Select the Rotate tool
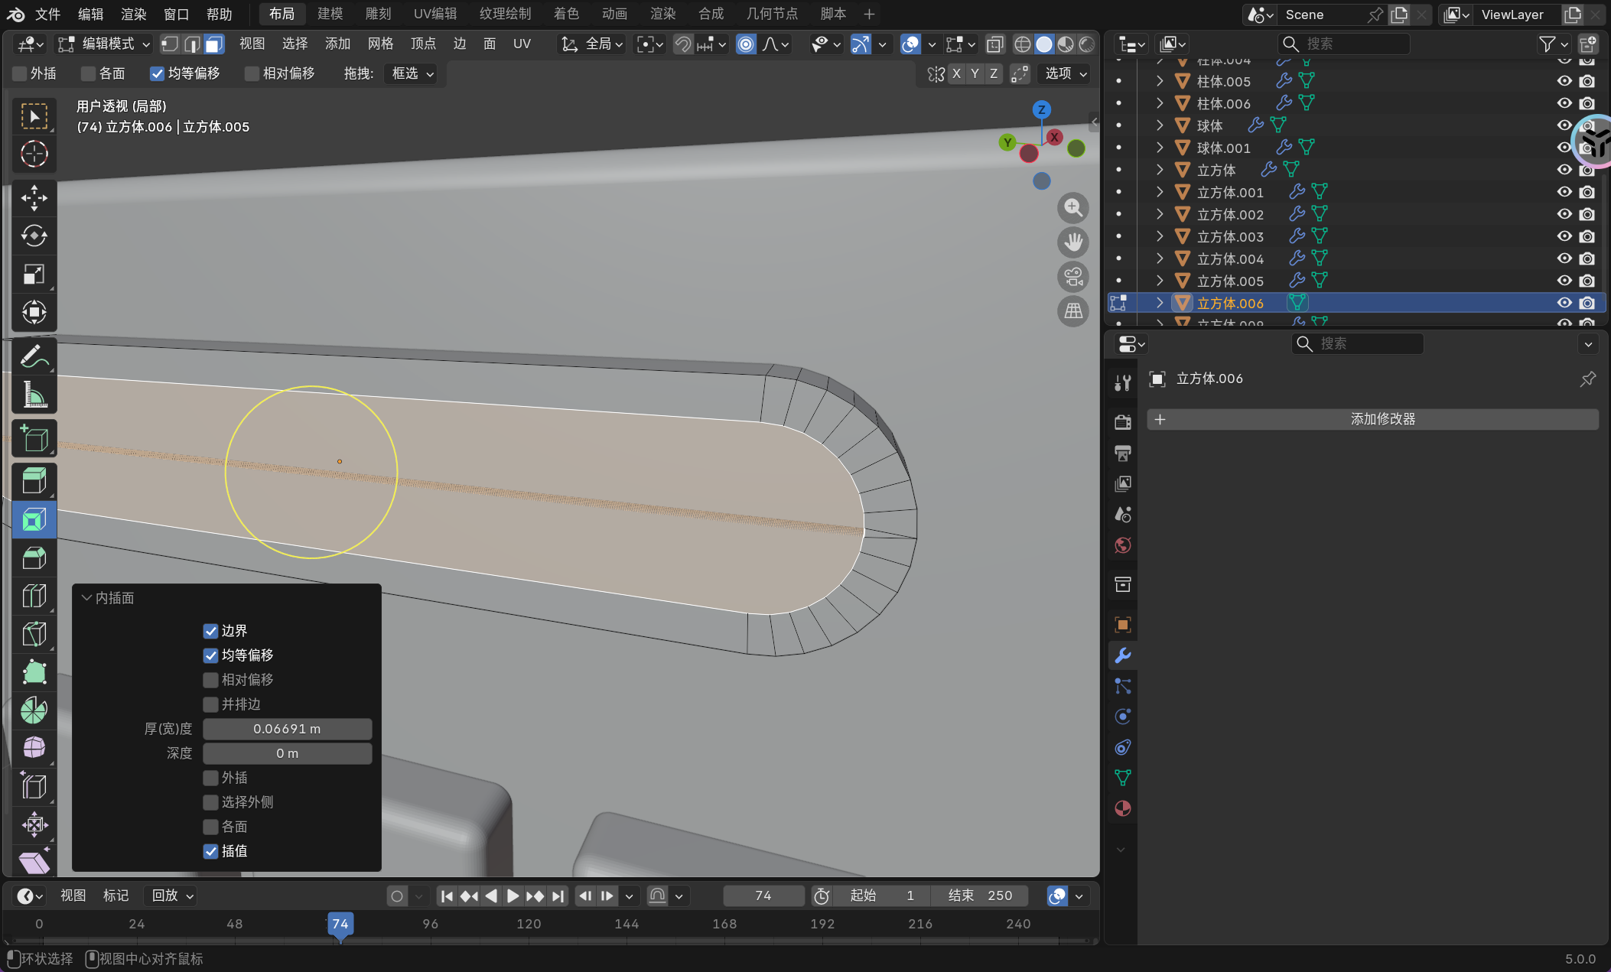 coord(34,236)
